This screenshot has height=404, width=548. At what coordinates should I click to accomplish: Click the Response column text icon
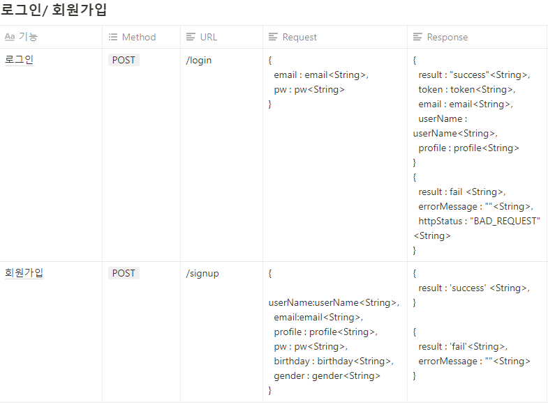(x=418, y=37)
